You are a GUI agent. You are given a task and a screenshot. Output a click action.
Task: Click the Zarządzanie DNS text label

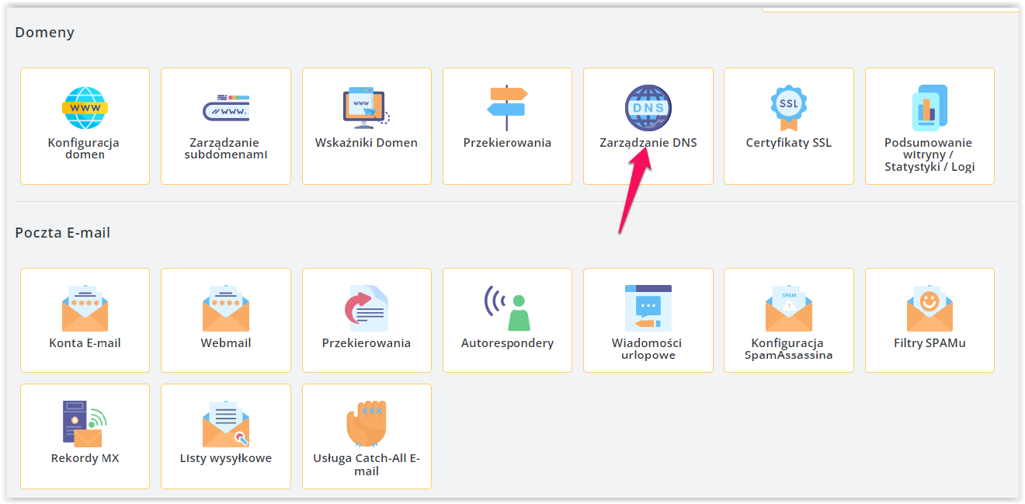tap(648, 143)
